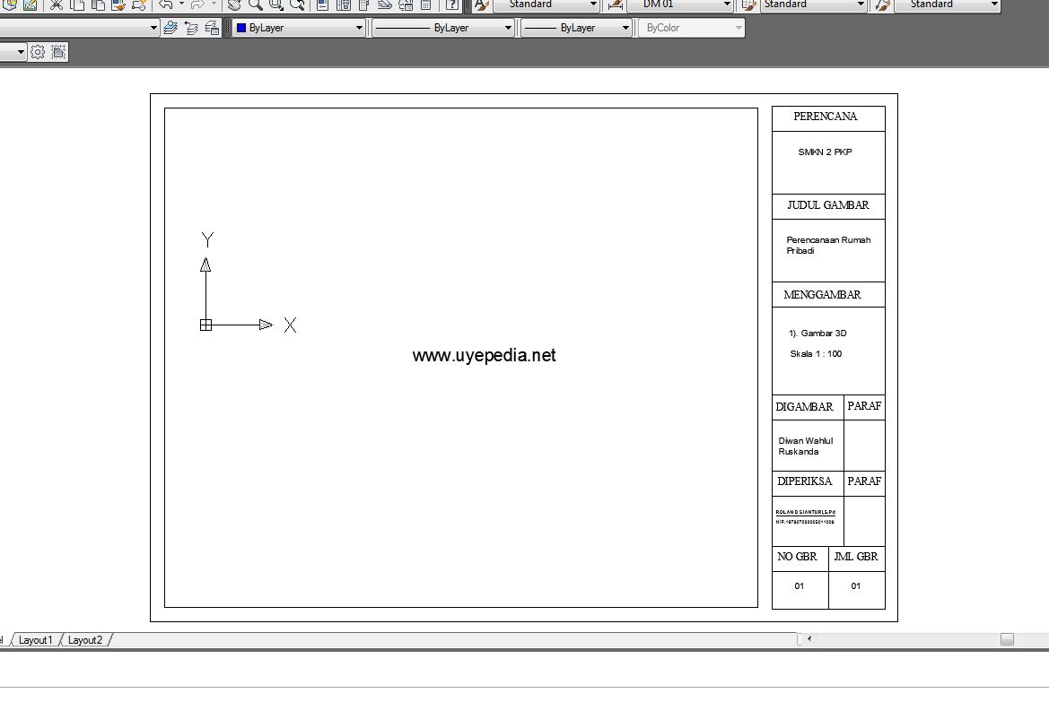Click the Paste clipboard icon
Screen dimensions: 1049x702
(98, 4)
